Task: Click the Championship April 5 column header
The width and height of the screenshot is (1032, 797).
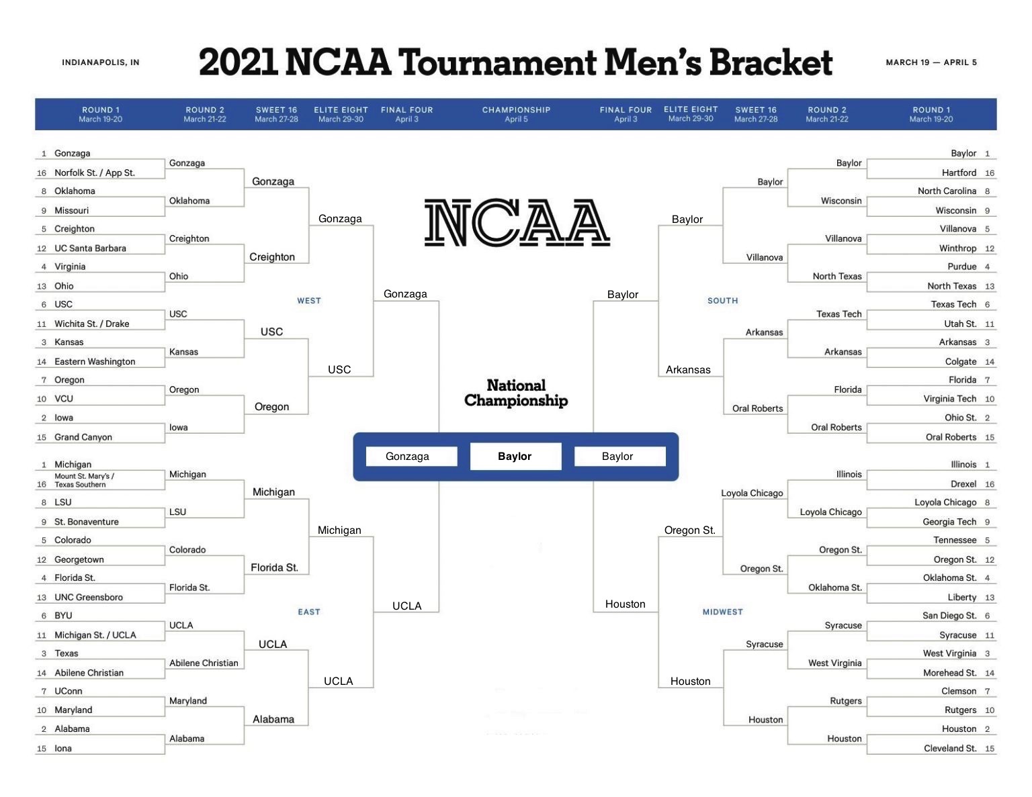Action: click(x=516, y=114)
